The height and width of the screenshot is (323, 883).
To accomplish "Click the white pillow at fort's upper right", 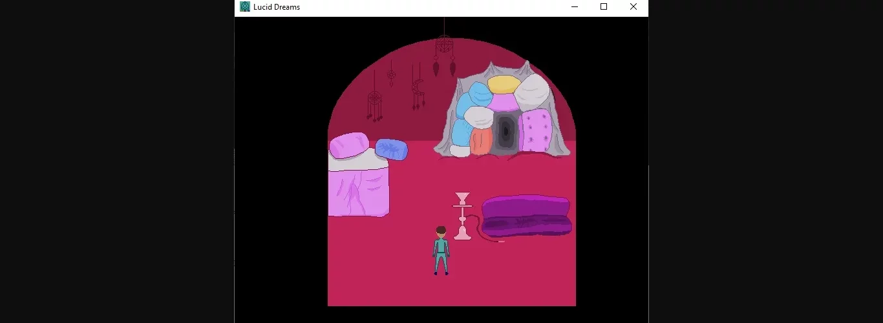I will (x=533, y=91).
